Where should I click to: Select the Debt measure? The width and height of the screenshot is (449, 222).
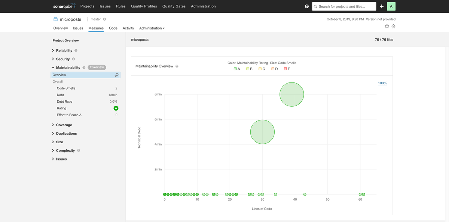(85, 95)
